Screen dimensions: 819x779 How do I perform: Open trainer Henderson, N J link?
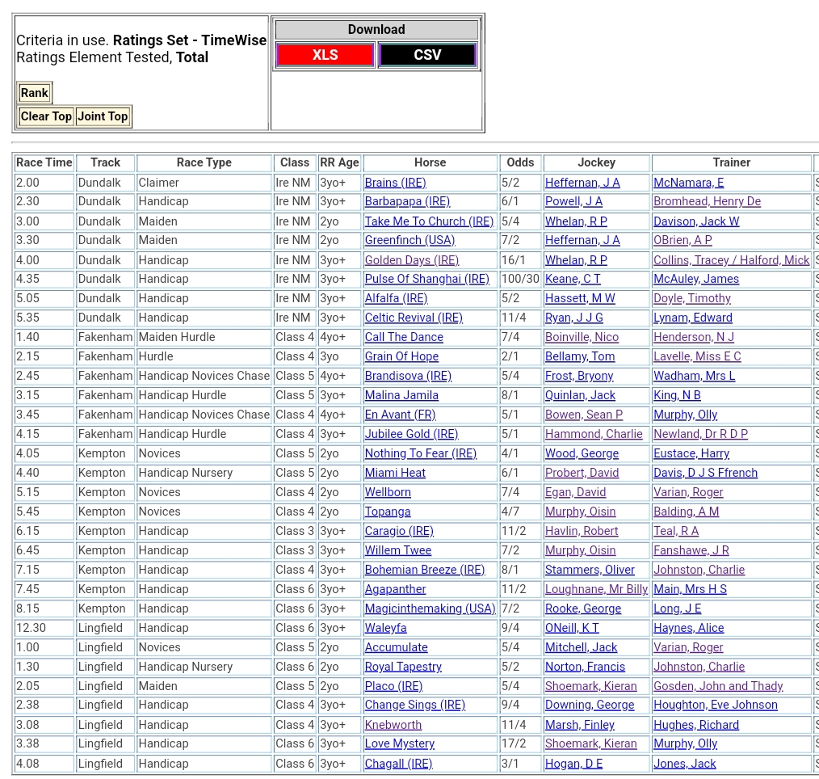point(693,337)
